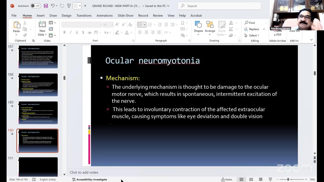This screenshot has height=182, width=324.
Task: Click the Search box in title bar
Action: click(x=219, y=6)
